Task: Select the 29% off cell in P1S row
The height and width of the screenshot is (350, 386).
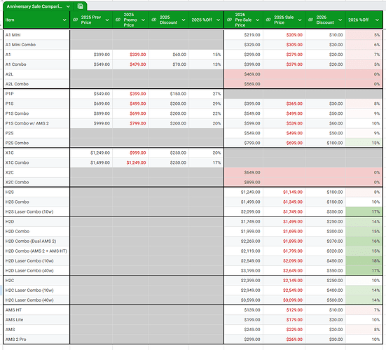Action: (206, 104)
